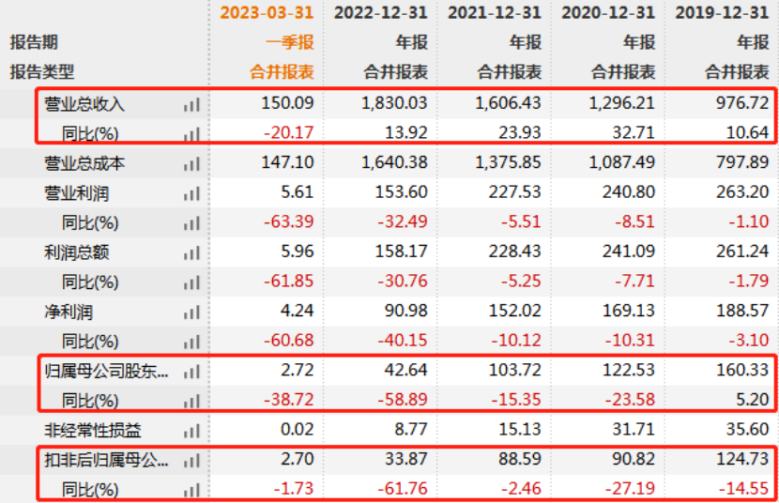This screenshot has width=779, height=503.
Task: Click the revenue value 1,830.03
Action: pyautogui.click(x=394, y=103)
